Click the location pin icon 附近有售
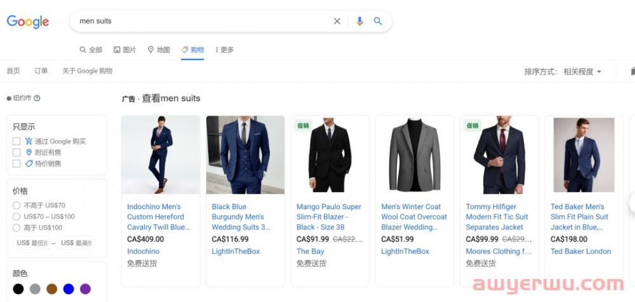This screenshot has height=302, width=635. click(x=29, y=153)
